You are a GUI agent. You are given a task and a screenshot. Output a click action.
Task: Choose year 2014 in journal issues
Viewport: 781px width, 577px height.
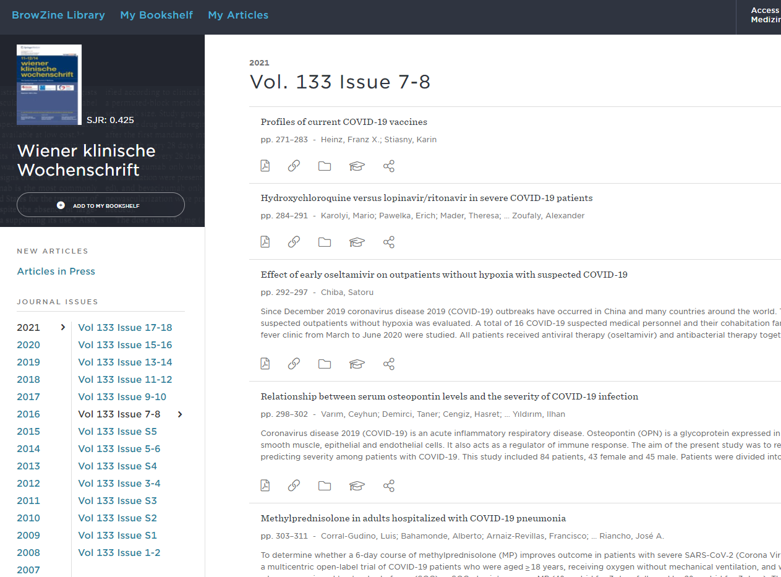[x=28, y=449]
